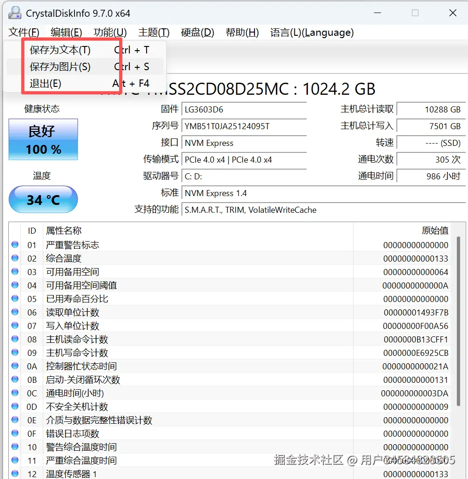Viewport: 468px width, 479px height.
Task: Click status dot for row 0D 不安全关机计数
Action: click(x=15, y=406)
